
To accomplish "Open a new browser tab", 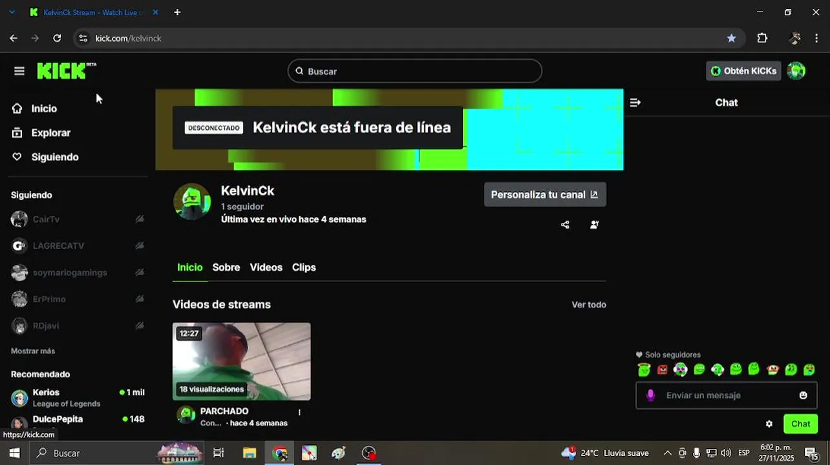I will click(177, 12).
